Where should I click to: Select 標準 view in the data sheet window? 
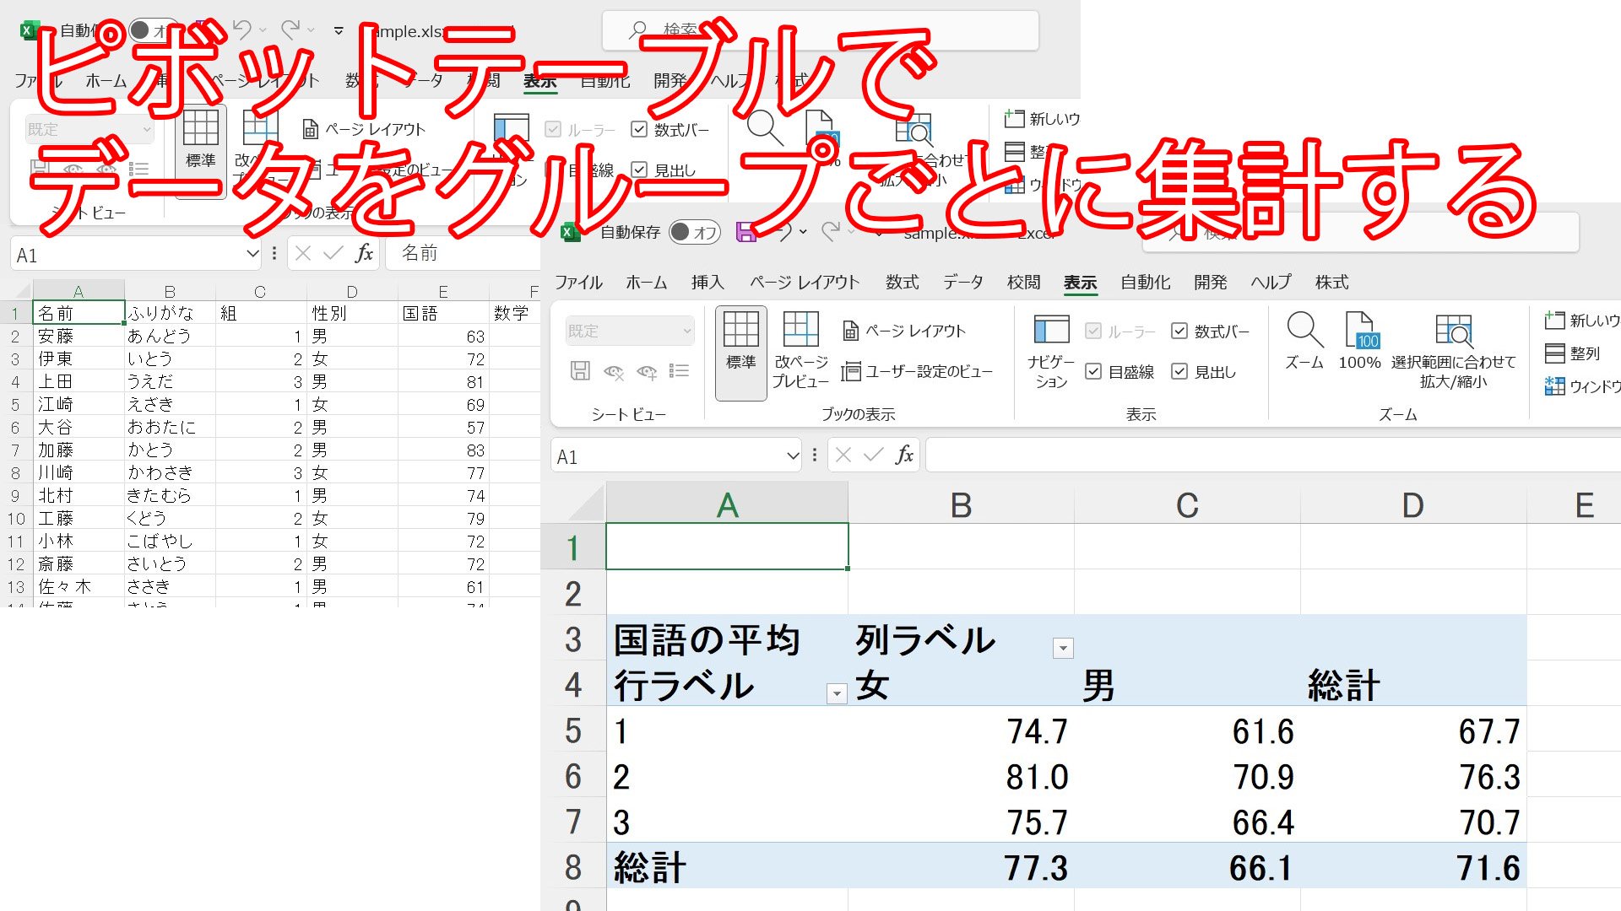pyautogui.click(x=201, y=150)
